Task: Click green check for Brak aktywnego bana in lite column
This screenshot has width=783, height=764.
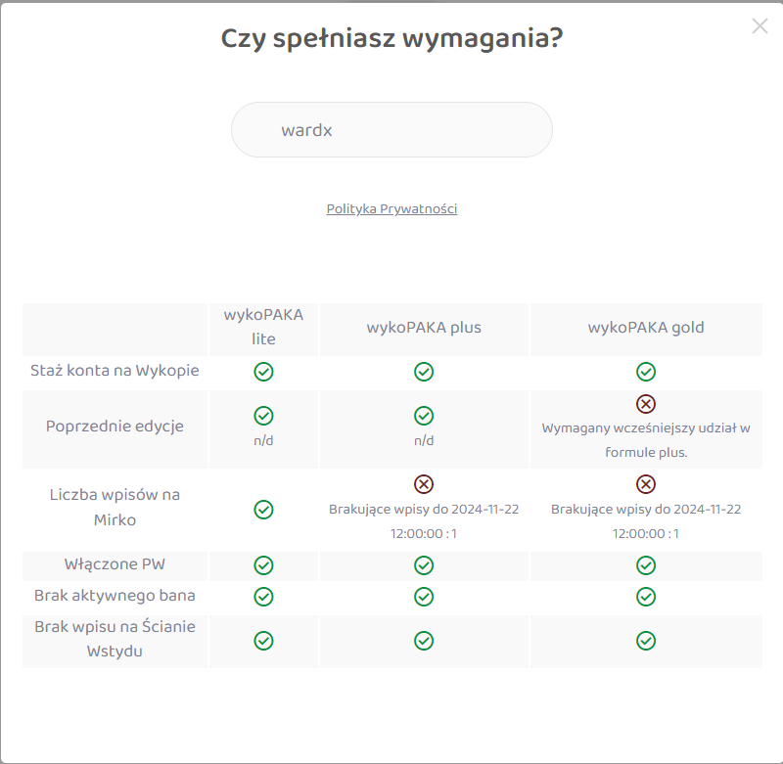Action: (x=263, y=597)
